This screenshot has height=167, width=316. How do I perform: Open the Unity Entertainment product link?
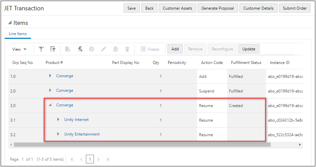82,134
